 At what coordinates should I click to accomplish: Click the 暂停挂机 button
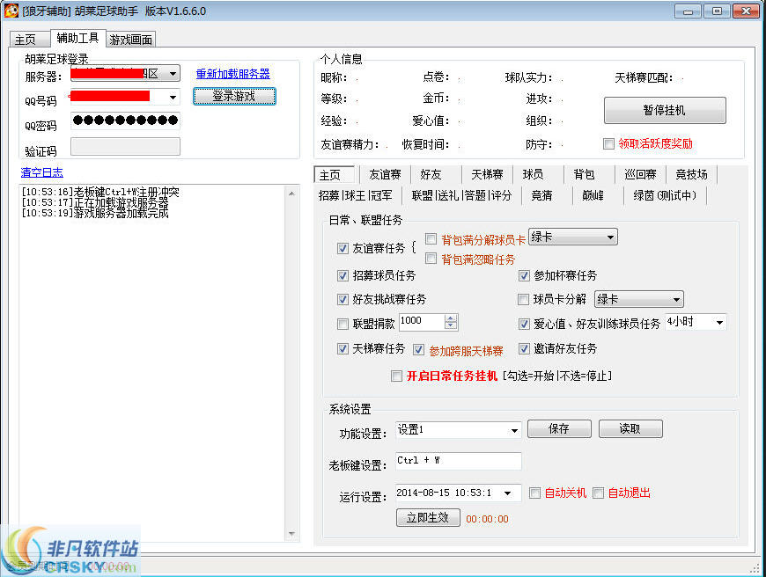(665, 110)
